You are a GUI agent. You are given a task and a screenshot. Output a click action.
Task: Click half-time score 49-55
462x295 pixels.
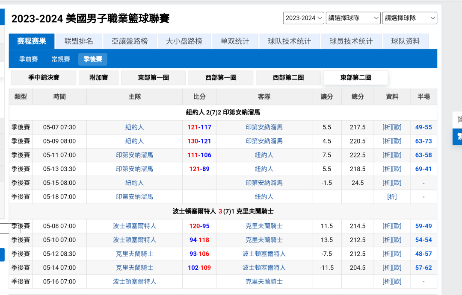tap(423, 127)
